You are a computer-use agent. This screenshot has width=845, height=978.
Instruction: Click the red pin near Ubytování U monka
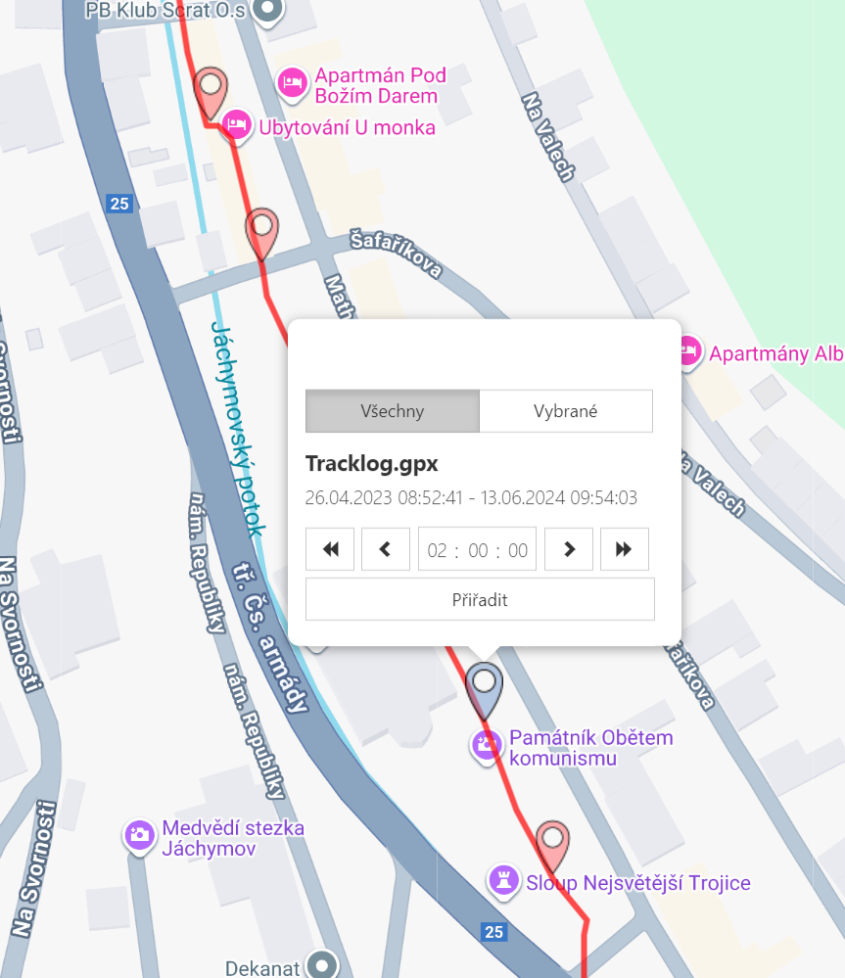point(211,91)
